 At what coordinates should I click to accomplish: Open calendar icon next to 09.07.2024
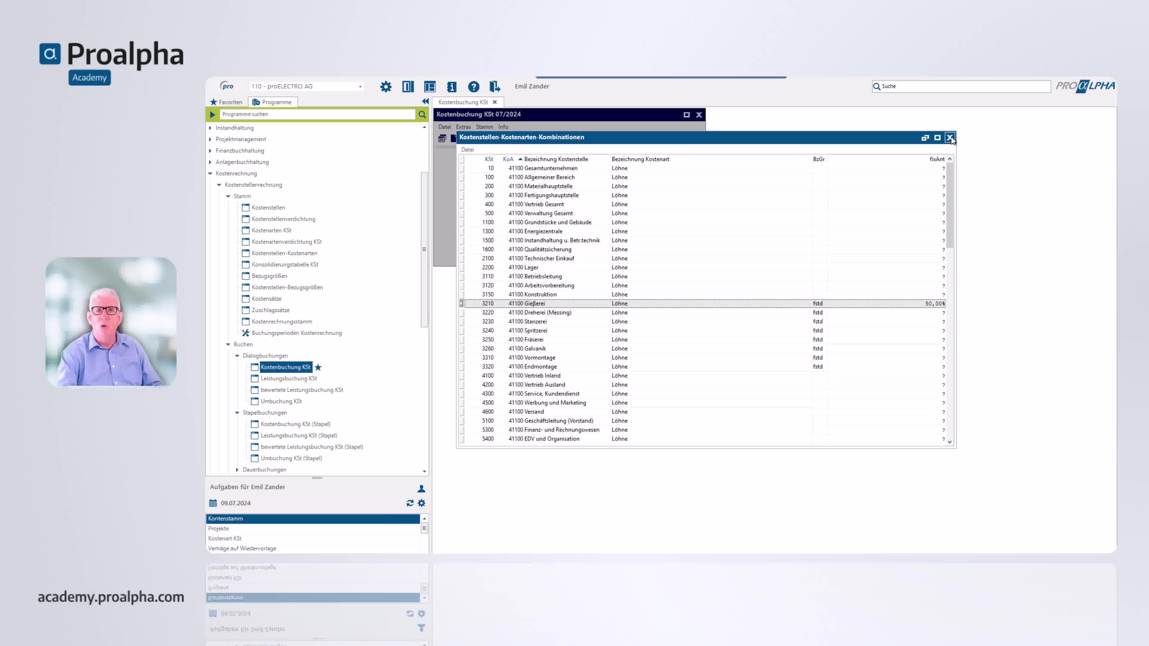(x=213, y=503)
